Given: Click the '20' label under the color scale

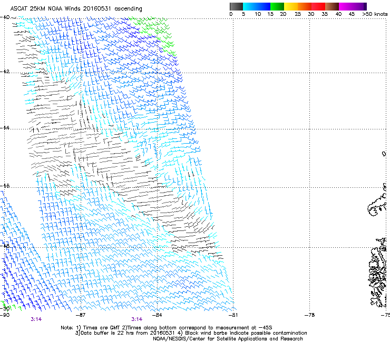Looking at the screenshot, I should click(283, 14).
